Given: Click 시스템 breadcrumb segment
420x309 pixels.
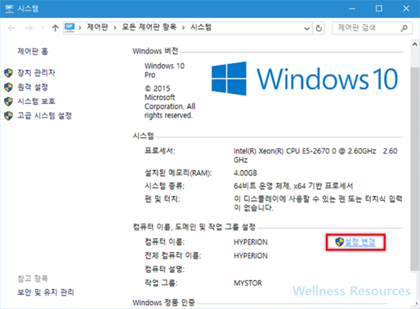Looking at the screenshot, I should point(201,28).
